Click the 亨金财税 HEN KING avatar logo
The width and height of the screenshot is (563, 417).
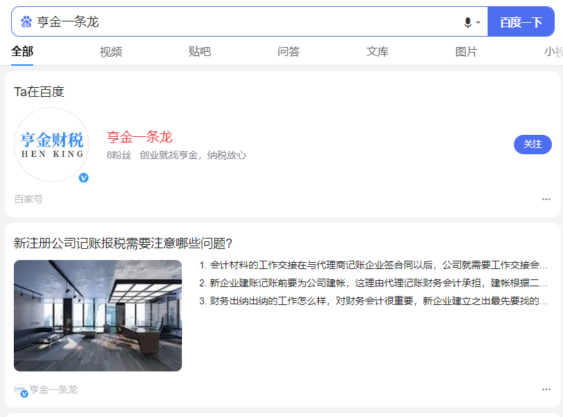tap(52, 145)
